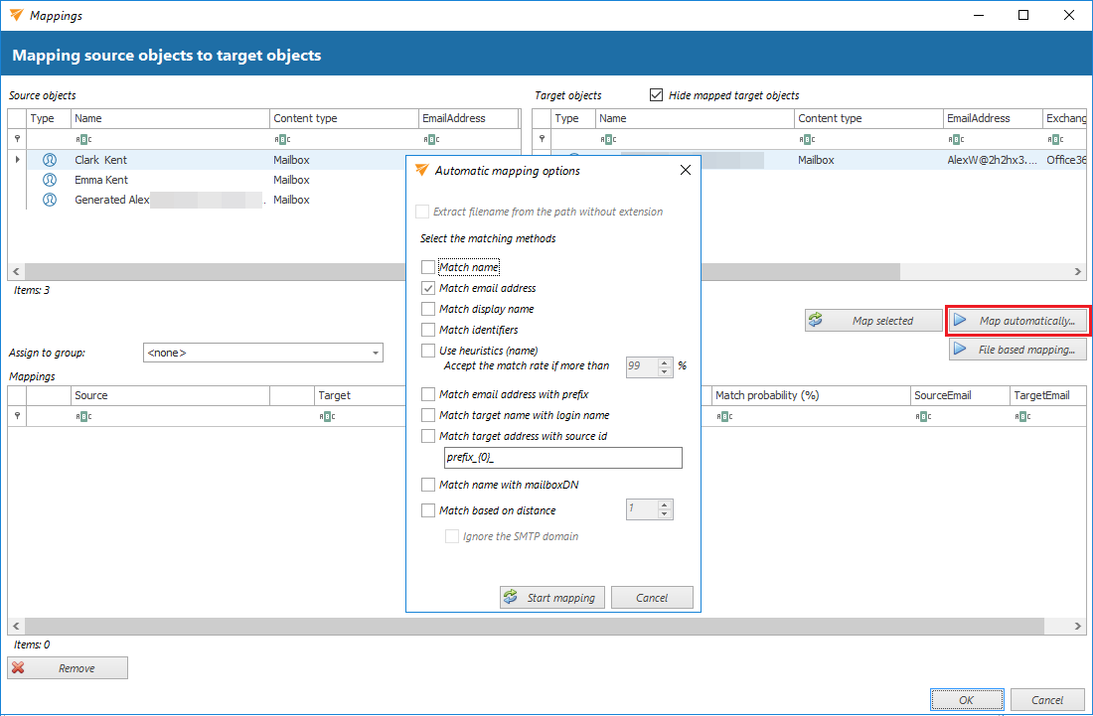Expand the Clark Kent row arrow

click(17, 160)
